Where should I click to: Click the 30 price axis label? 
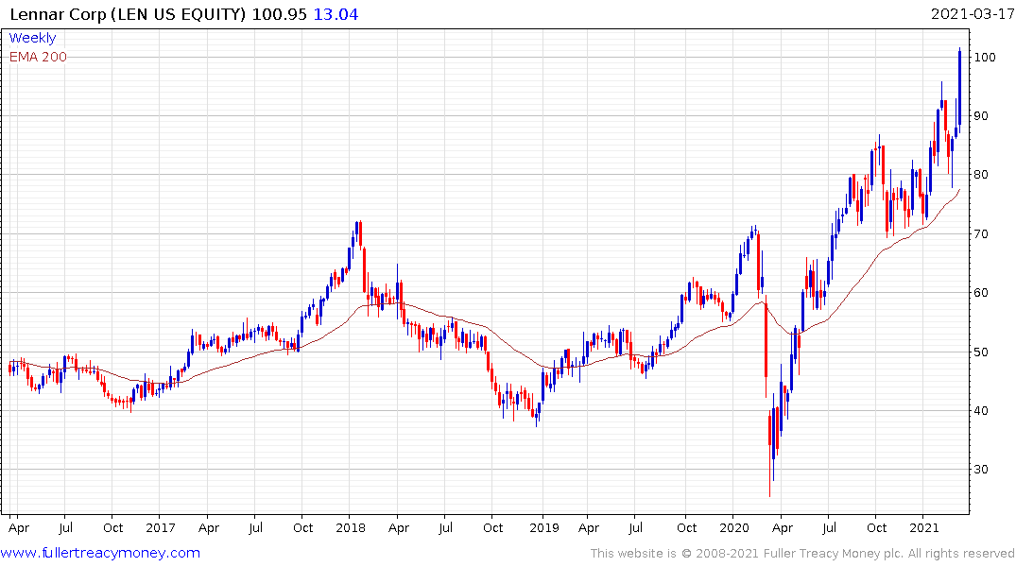pyautogui.click(x=982, y=469)
